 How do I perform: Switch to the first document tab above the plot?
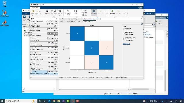(x=63, y=19)
